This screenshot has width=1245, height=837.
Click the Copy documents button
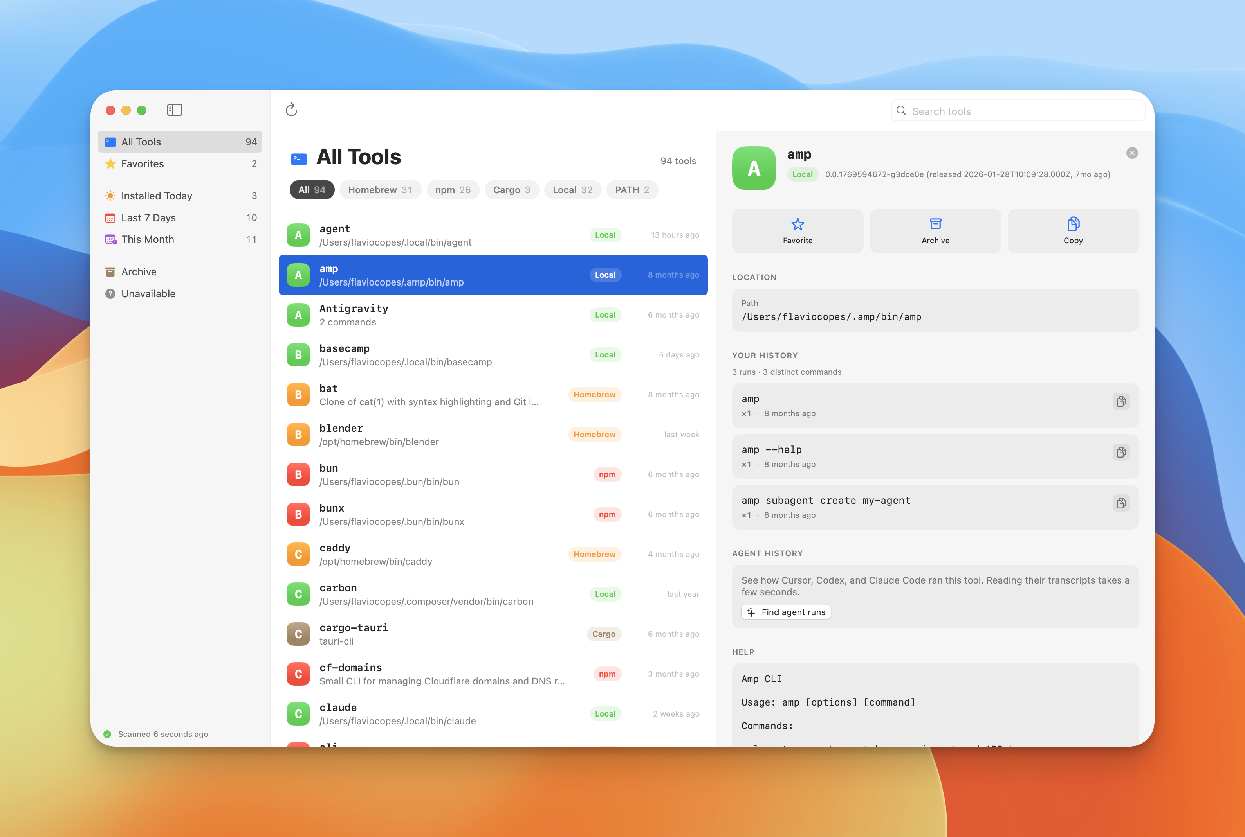tap(1073, 231)
